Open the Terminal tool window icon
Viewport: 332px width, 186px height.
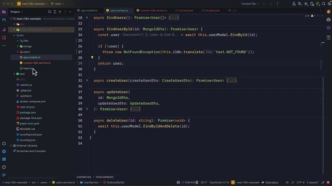point(4,159)
